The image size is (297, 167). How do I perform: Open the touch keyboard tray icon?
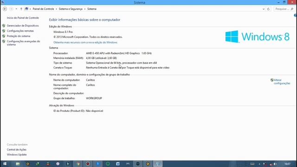pos(252,164)
